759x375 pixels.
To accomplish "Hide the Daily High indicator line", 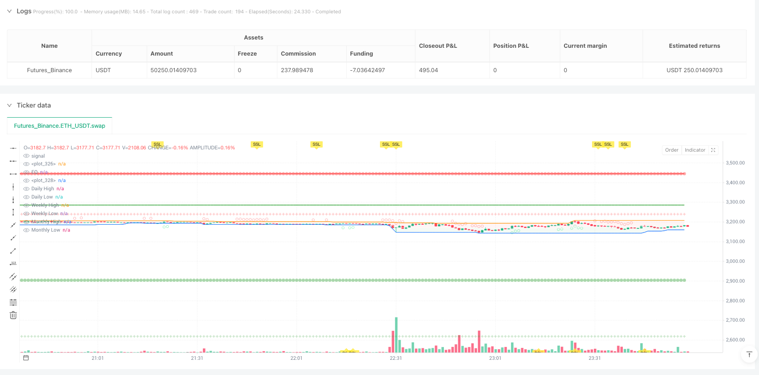I will 27,189.
